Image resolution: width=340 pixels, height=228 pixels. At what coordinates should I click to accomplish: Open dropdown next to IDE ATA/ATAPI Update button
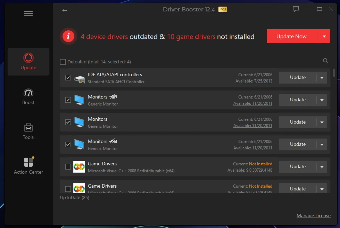[322, 78]
